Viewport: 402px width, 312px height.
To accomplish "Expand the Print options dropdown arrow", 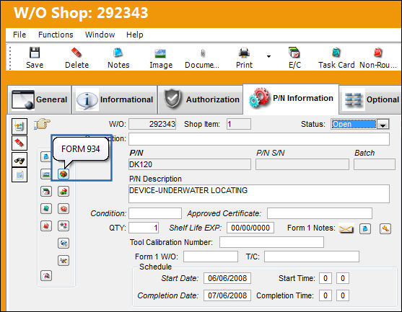I will tap(268, 56).
